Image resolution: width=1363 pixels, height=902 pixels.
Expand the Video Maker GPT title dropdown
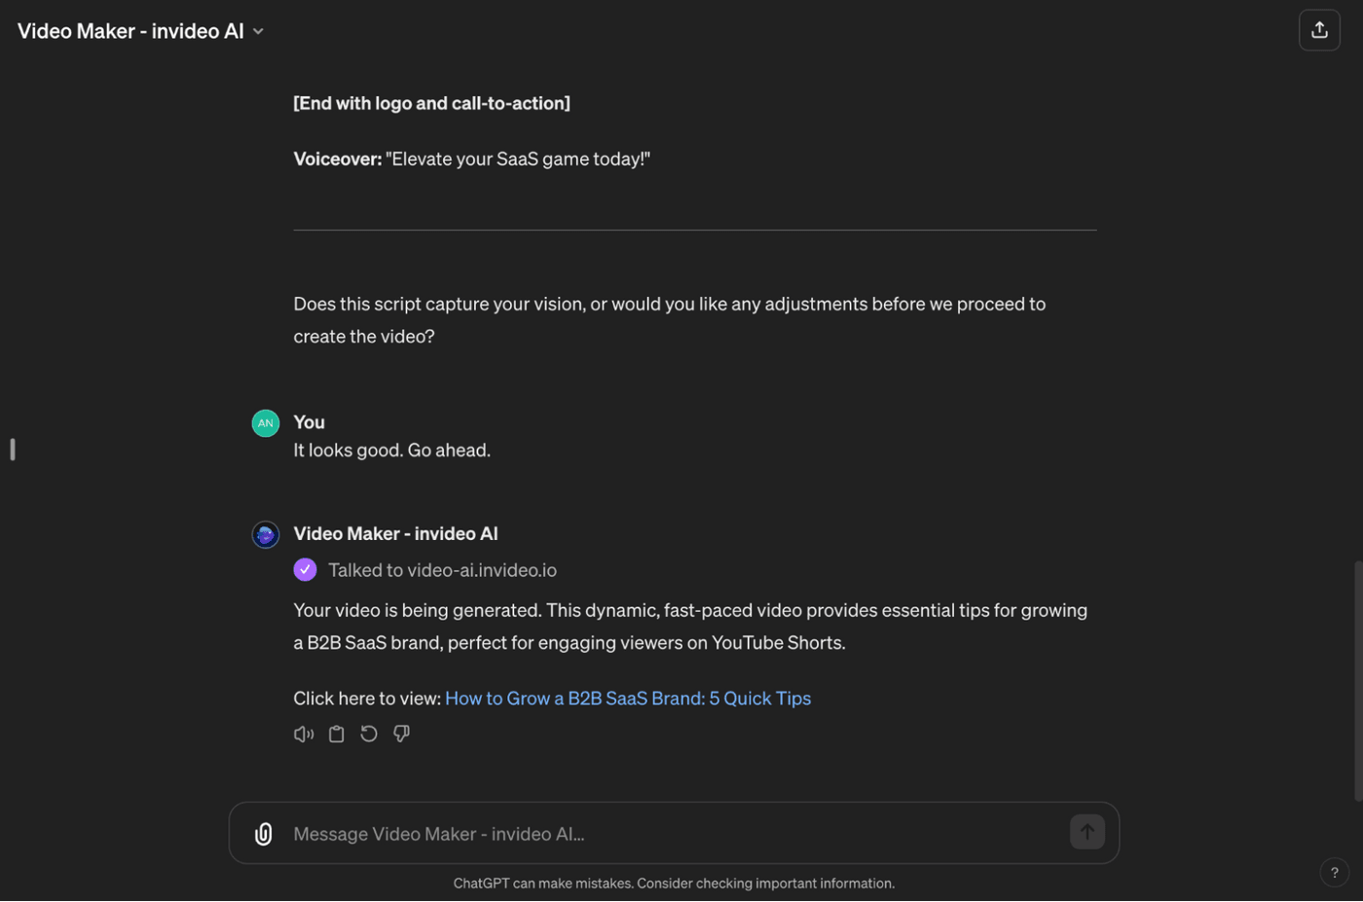click(258, 31)
